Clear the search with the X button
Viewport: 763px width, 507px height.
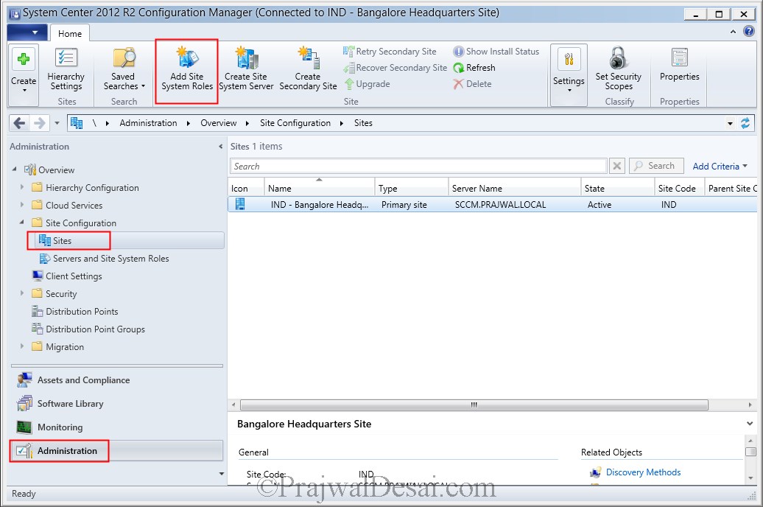[616, 166]
